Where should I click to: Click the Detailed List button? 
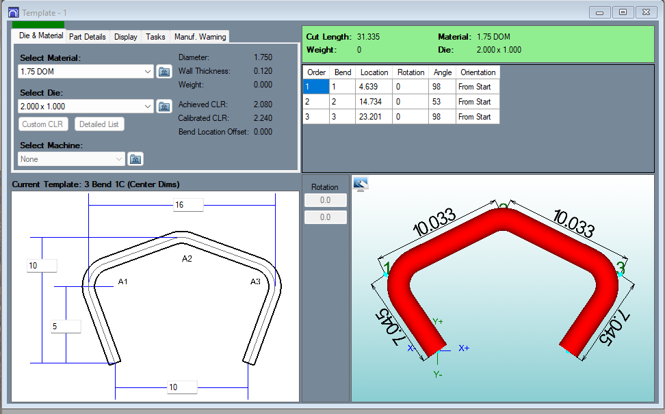coord(99,124)
